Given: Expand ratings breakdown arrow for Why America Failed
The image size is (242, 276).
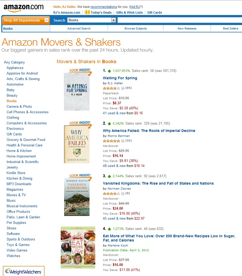Looking at the screenshot, I should [x=123, y=141].
